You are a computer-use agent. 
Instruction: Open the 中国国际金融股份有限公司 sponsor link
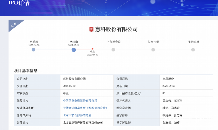pyautogui.click(x=80, y=101)
